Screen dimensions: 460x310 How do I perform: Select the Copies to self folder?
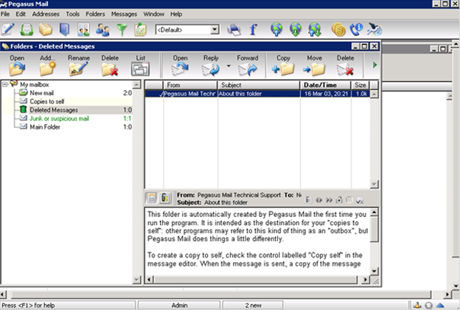click(x=47, y=101)
